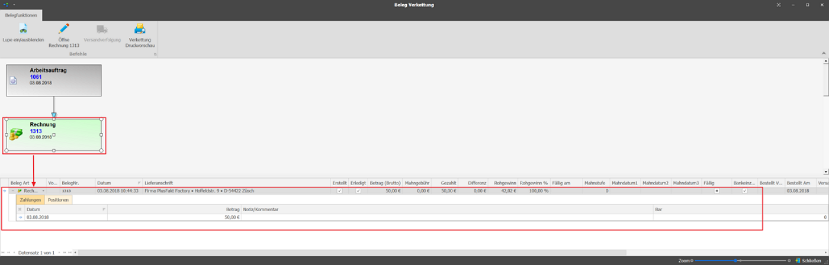Viewport: 829px width, 265px height.
Task: Go to next record in Datensatz navigator
Action: click(59, 253)
